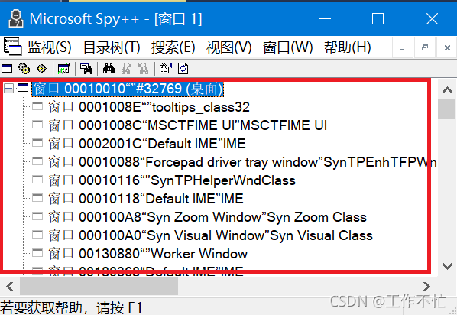Screen dimensions: 457x315
Task: Click the grayed Find Next binoculars icon
Action: point(126,69)
